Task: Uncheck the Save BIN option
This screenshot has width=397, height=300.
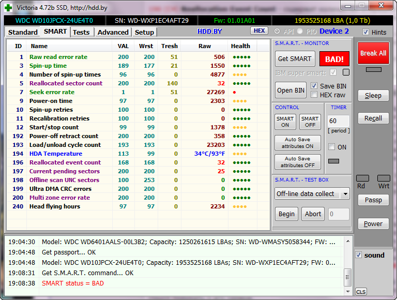Action: 314,86
